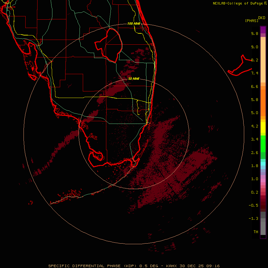Screen dimensions: 268x268
Task: Click the 7.4 value on the color scale
Action: click(x=255, y=73)
